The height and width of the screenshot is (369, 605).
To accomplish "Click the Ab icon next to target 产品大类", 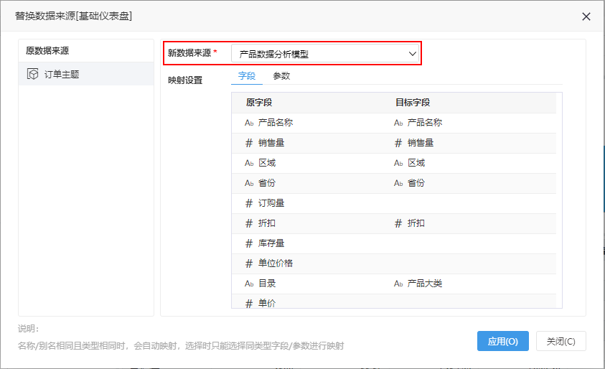I will 398,284.
